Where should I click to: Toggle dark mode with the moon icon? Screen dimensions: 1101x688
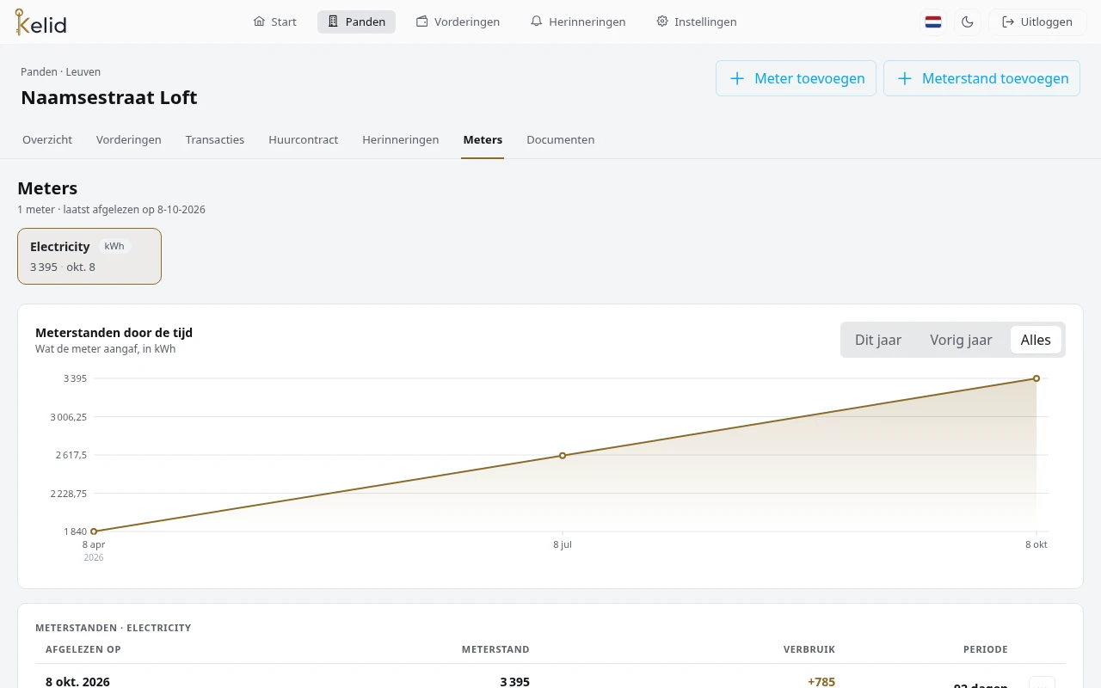(968, 22)
